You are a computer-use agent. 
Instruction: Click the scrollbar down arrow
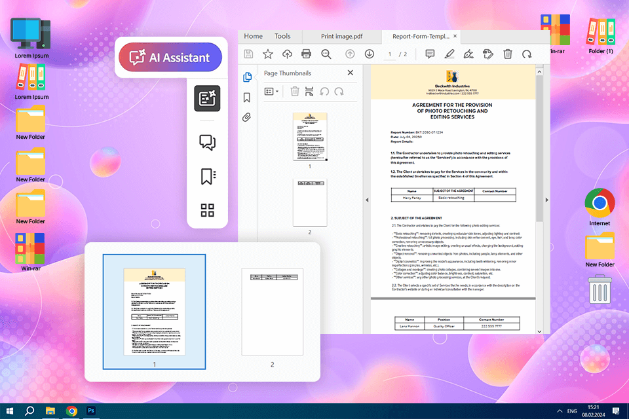click(x=539, y=331)
